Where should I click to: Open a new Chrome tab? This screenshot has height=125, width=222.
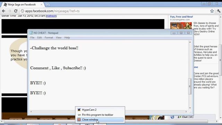click(x=48, y=5)
